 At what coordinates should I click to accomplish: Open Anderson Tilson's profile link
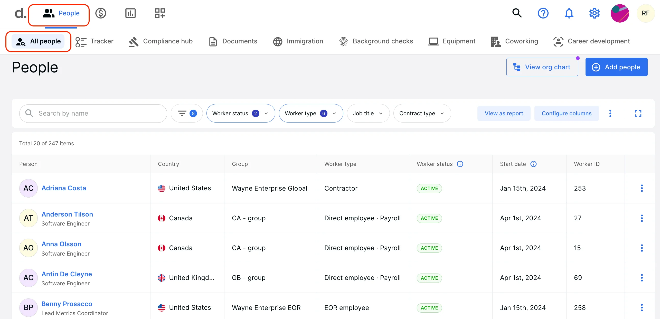tap(67, 214)
